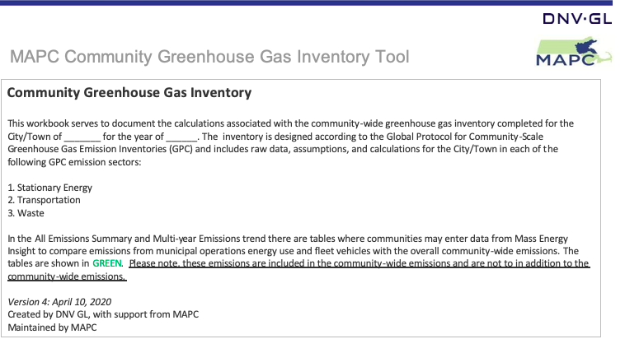The width and height of the screenshot is (625, 339).
Task: Click Created by DNV GL credit line
Action: point(103,314)
